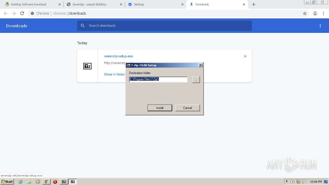This screenshot has height=185, width=329.
Task: Click the Search downloads field
Action: click(164, 26)
